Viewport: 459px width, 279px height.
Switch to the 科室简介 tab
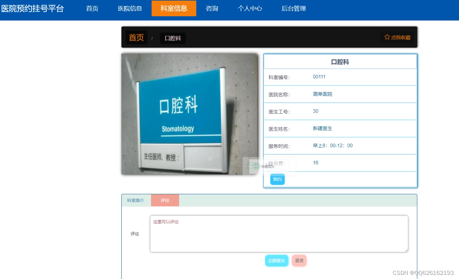coord(135,200)
